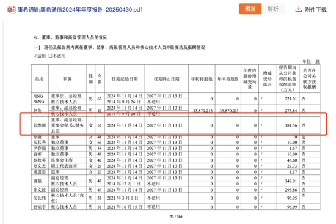
Task: Select compensation value 46.60
Action: tap(292, 160)
